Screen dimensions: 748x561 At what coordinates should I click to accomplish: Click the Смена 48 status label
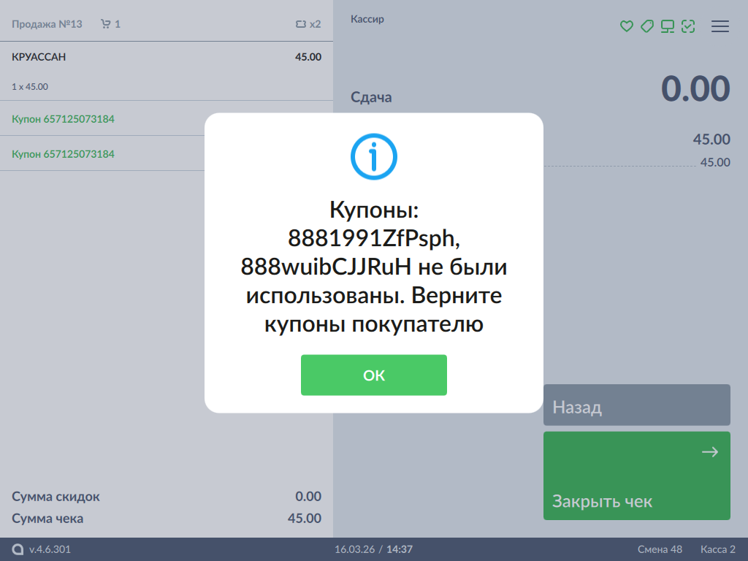point(659,549)
